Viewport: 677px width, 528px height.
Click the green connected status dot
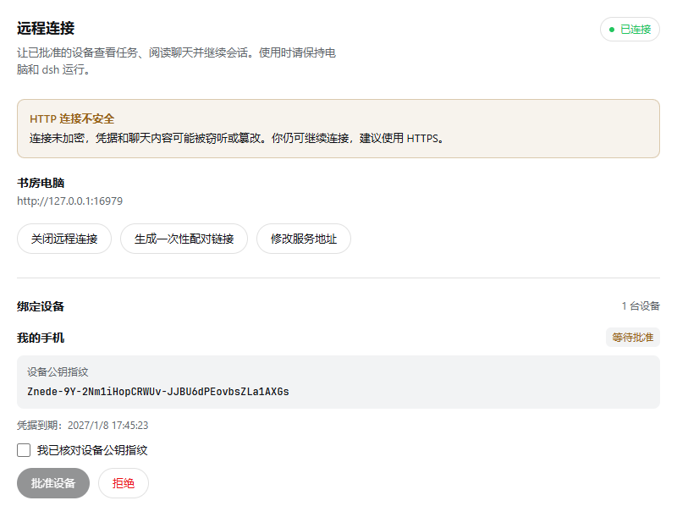[x=612, y=30]
